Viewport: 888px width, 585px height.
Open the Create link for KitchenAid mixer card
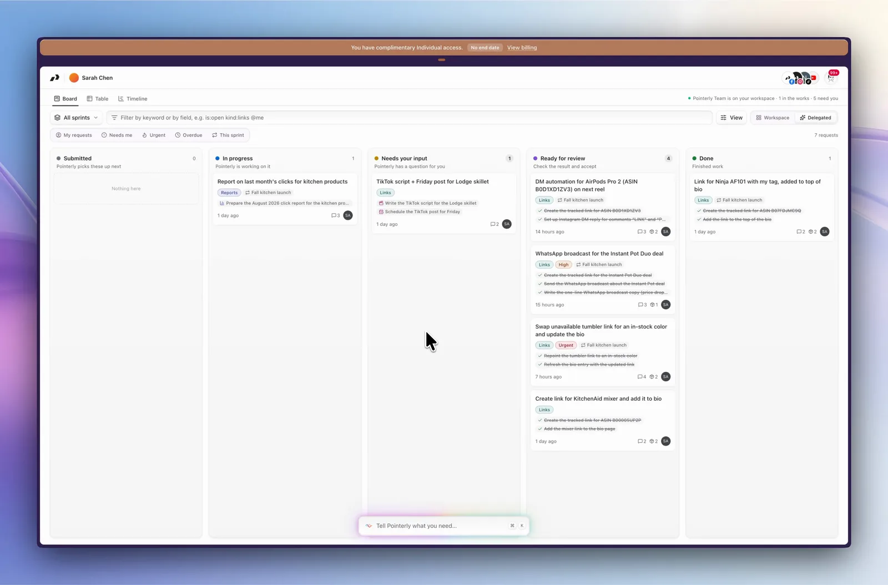pos(603,420)
